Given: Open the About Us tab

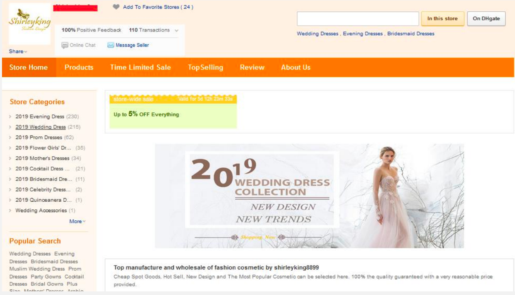Looking at the screenshot, I should (296, 67).
